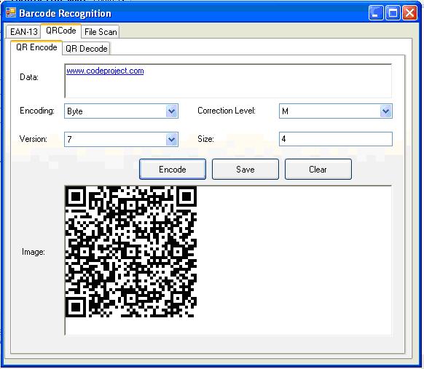Click the Encoding combo box showing Byte
The image size is (424, 369).
[x=121, y=111]
